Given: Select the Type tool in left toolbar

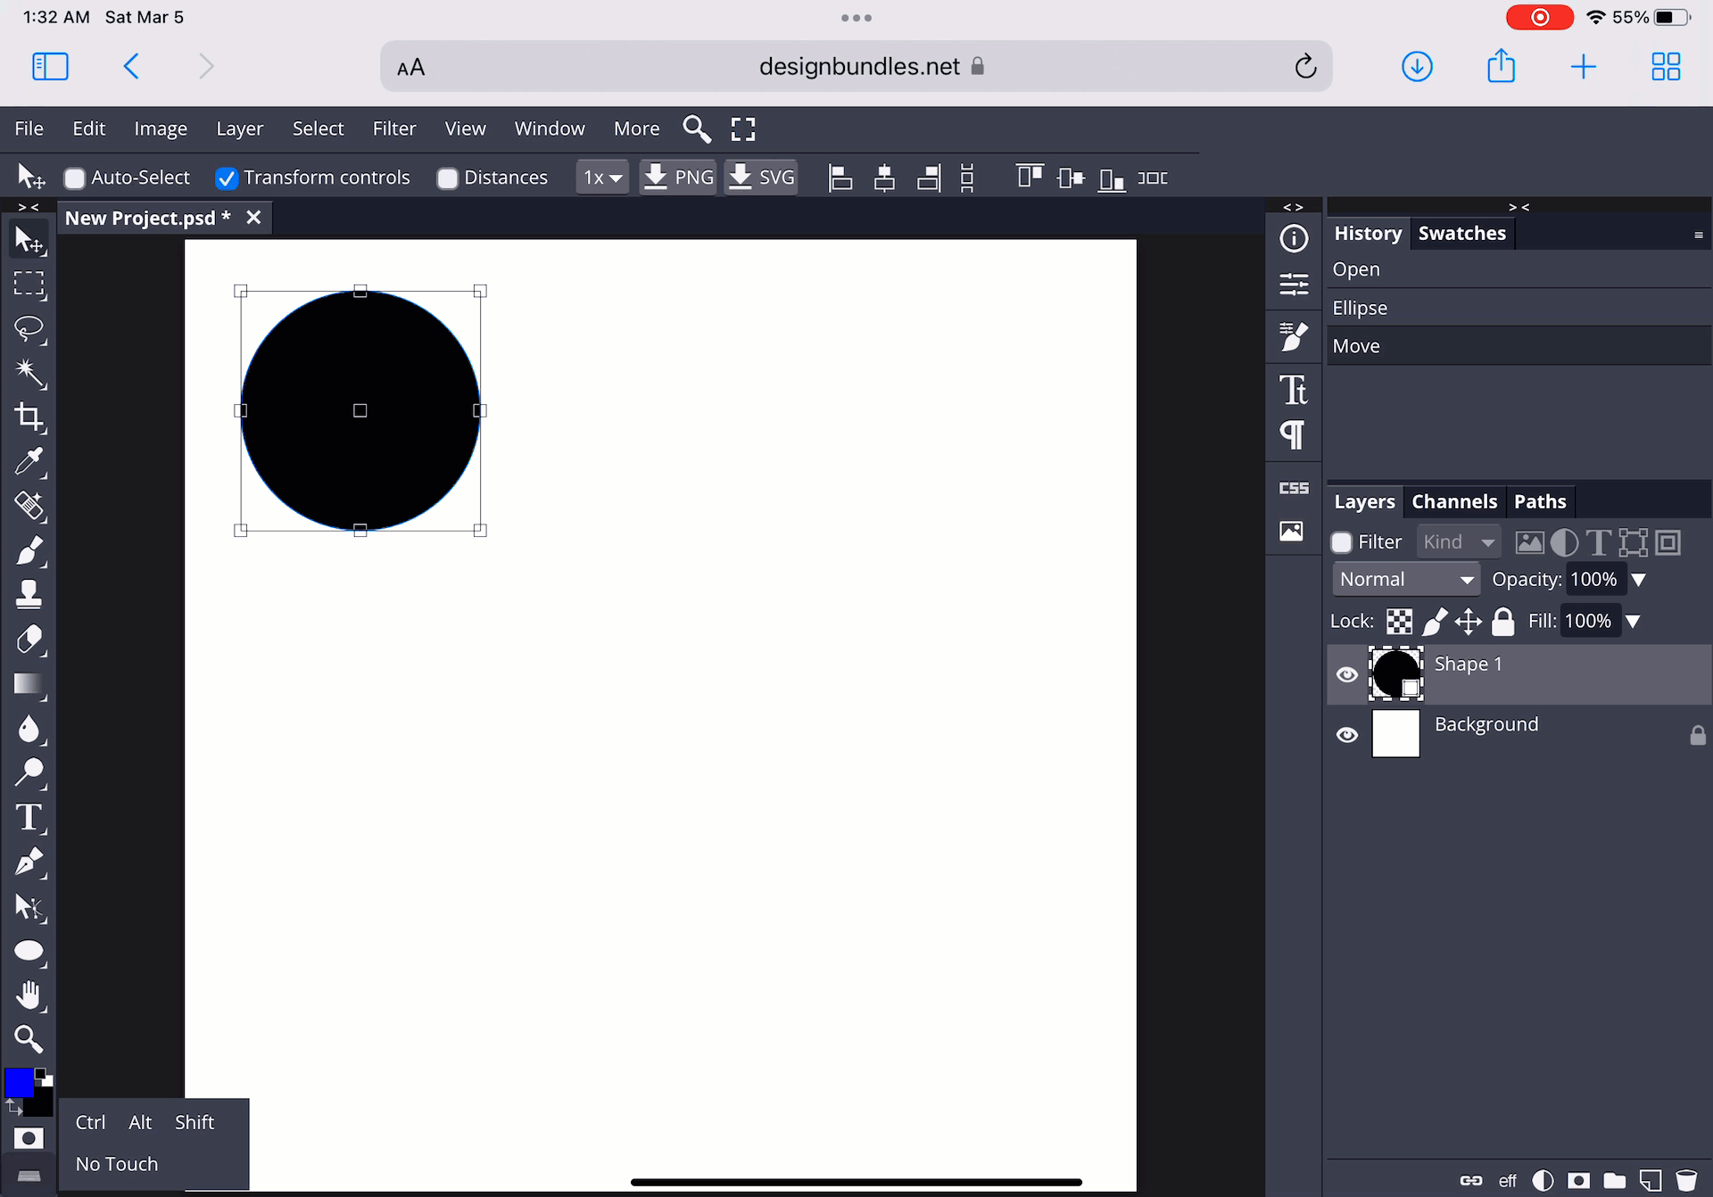Looking at the screenshot, I should [x=29, y=817].
